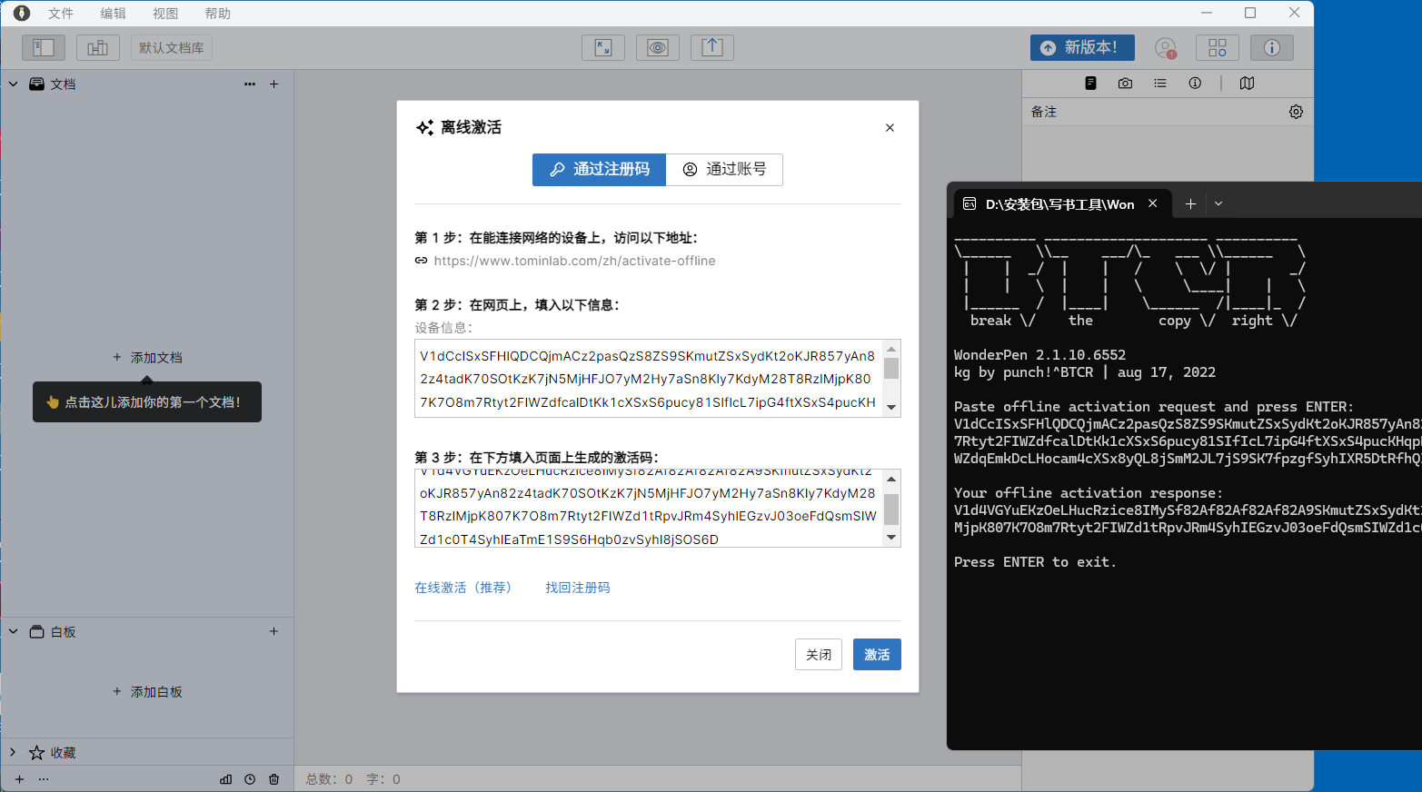Click the export share toolbar icon

pyautogui.click(x=712, y=47)
